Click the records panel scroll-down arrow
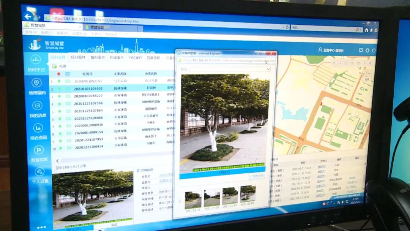 [x=363, y=188]
